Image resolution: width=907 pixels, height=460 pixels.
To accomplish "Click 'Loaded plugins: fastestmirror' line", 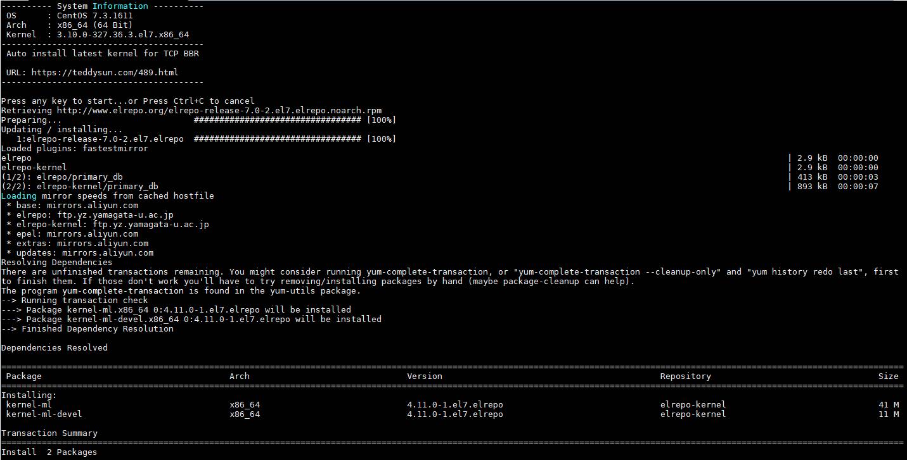I will pos(75,149).
